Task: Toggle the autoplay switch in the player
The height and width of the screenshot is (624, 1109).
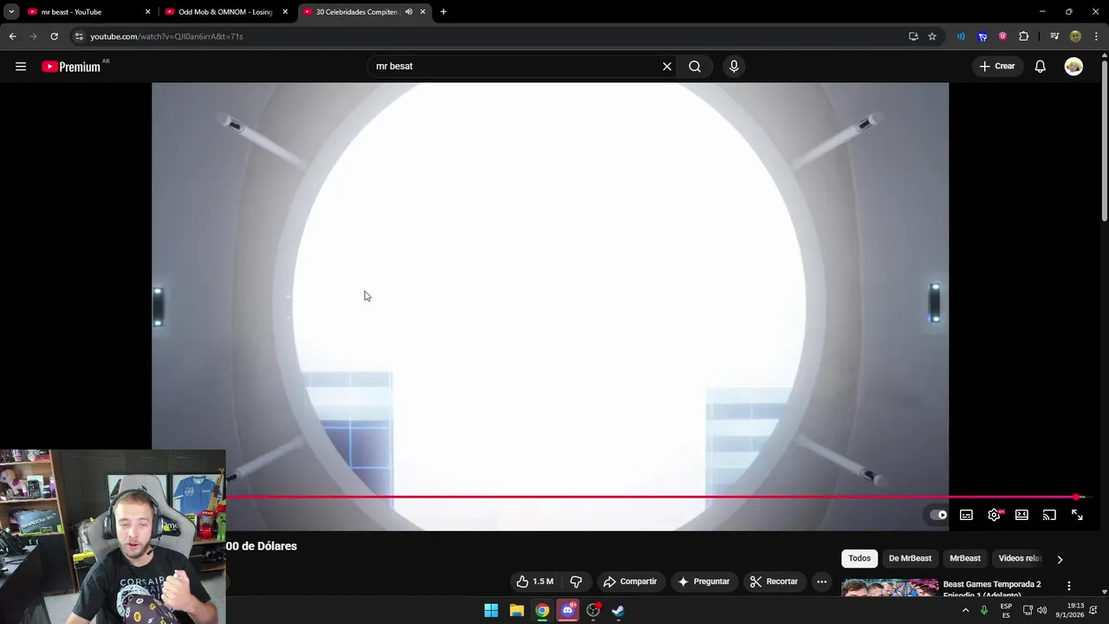Action: point(938,515)
